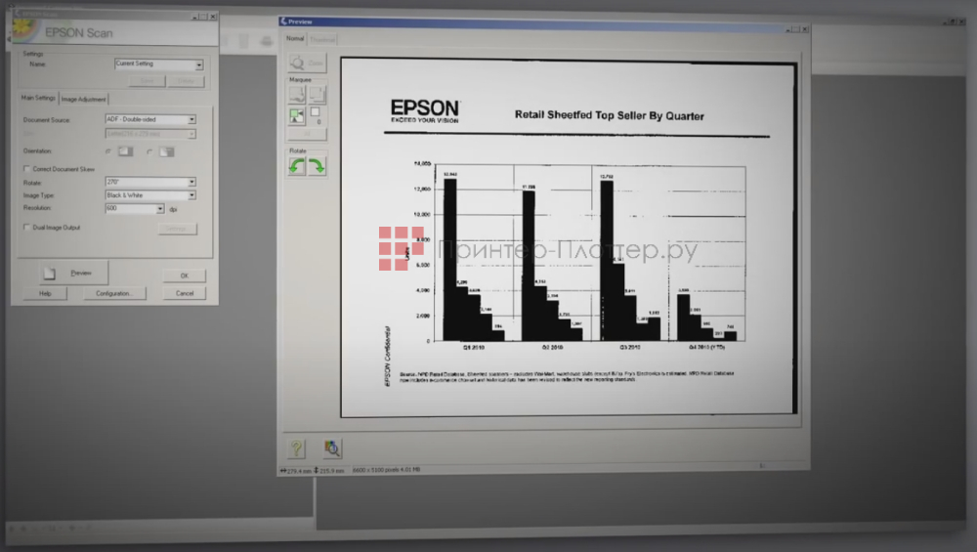Click the auto locate marquee icon
The height and width of the screenshot is (552, 977).
pyautogui.click(x=296, y=115)
